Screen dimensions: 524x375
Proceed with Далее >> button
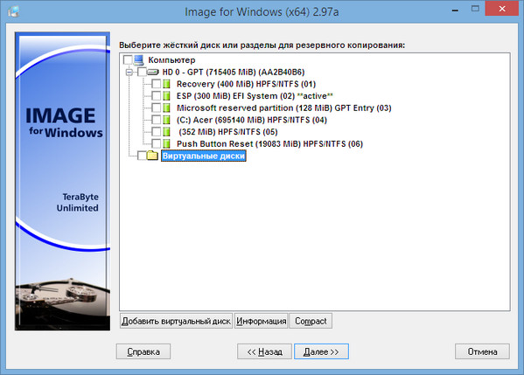pos(321,351)
